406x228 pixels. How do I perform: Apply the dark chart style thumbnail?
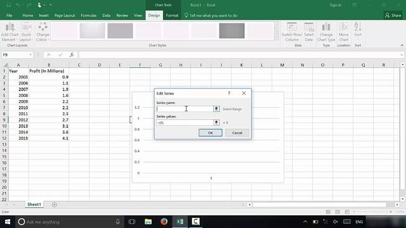(232, 30)
